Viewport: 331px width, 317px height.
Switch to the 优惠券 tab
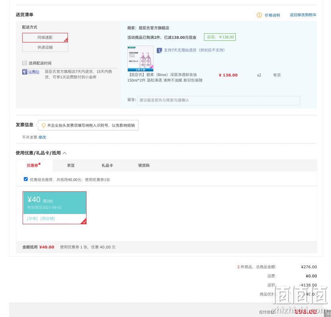(34, 165)
